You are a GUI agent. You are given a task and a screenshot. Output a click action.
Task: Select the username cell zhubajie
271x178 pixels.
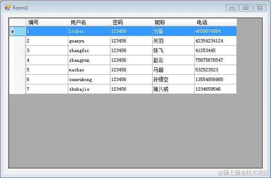(x=89, y=89)
